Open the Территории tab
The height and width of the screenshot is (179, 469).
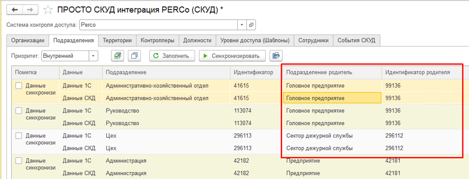pyautogui.click(x=117, y=40)
